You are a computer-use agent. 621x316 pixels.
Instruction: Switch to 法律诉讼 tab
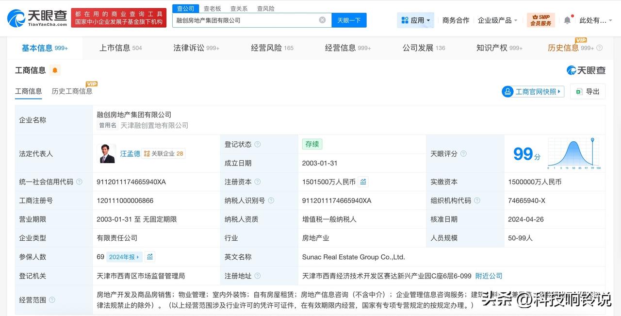click(x=196, y=48)
